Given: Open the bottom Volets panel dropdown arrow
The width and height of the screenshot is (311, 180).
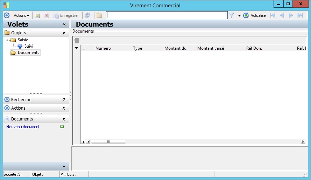Looking at the screenshot, I should (x=64, y=167).
